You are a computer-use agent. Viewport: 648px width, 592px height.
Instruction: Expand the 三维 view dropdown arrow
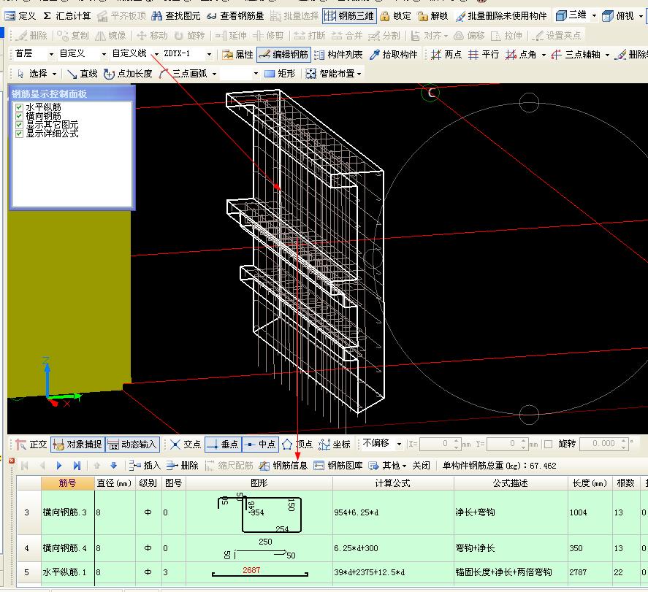coord(594,16)
